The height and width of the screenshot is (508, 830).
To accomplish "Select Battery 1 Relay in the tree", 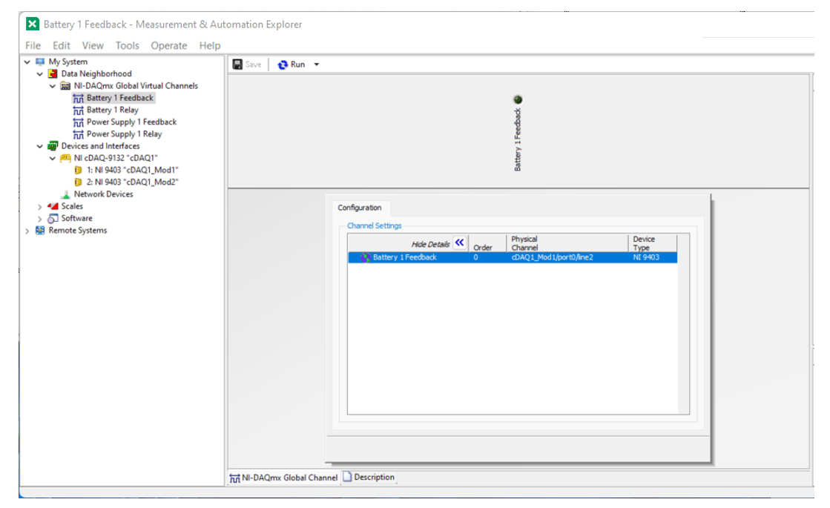I will coord(112,110).
